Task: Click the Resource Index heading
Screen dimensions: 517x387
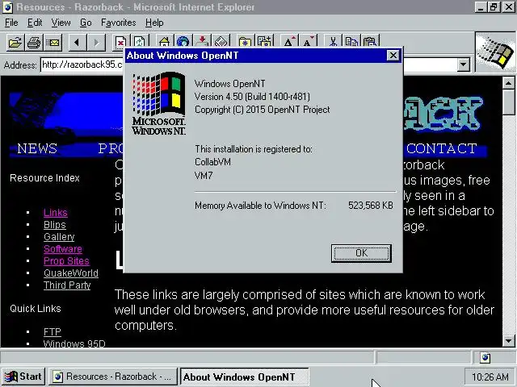Action: click(44, 177)
